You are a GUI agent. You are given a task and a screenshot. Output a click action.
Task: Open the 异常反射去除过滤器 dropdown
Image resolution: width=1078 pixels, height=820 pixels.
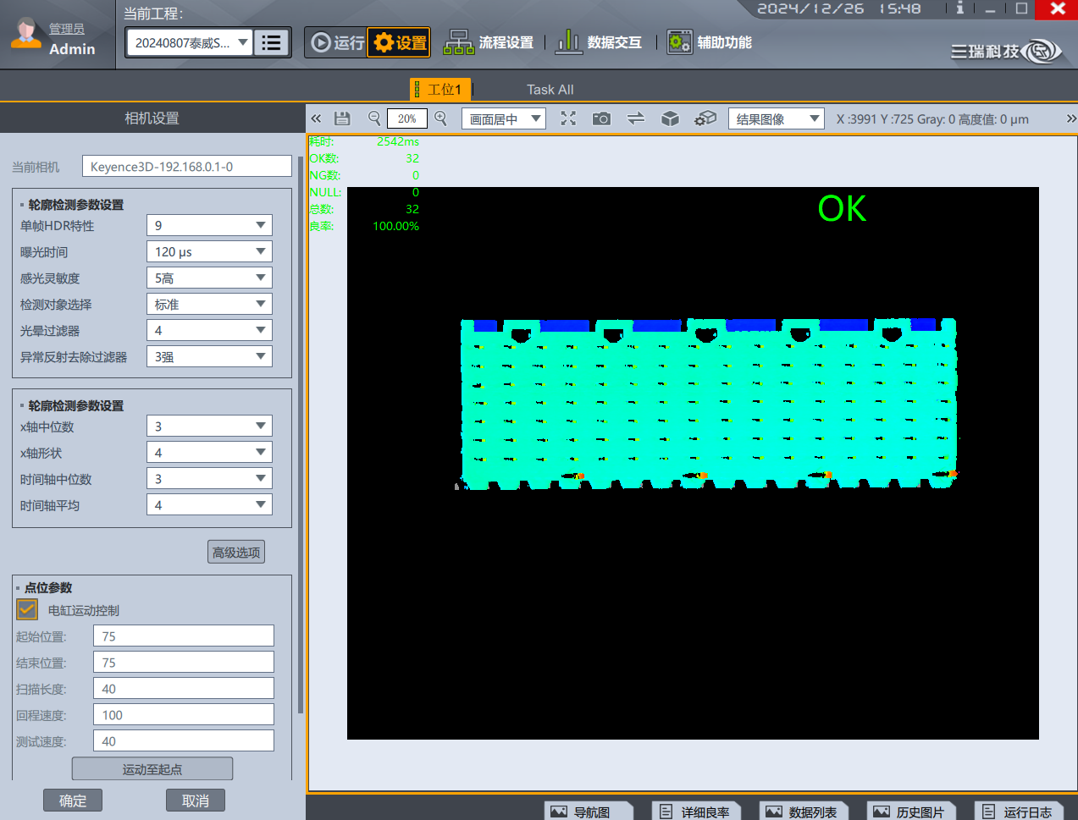(x=209, y=356)
